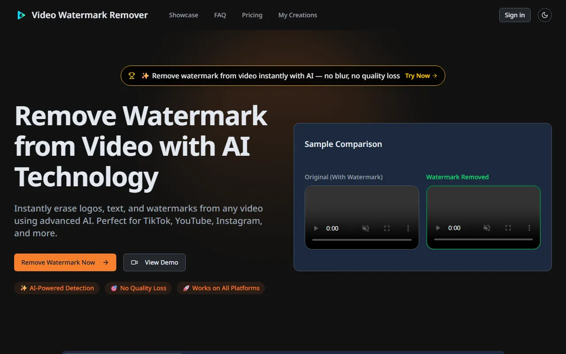Seek on the original video progress bar
The image size is (566, 354).
point(362,240)
